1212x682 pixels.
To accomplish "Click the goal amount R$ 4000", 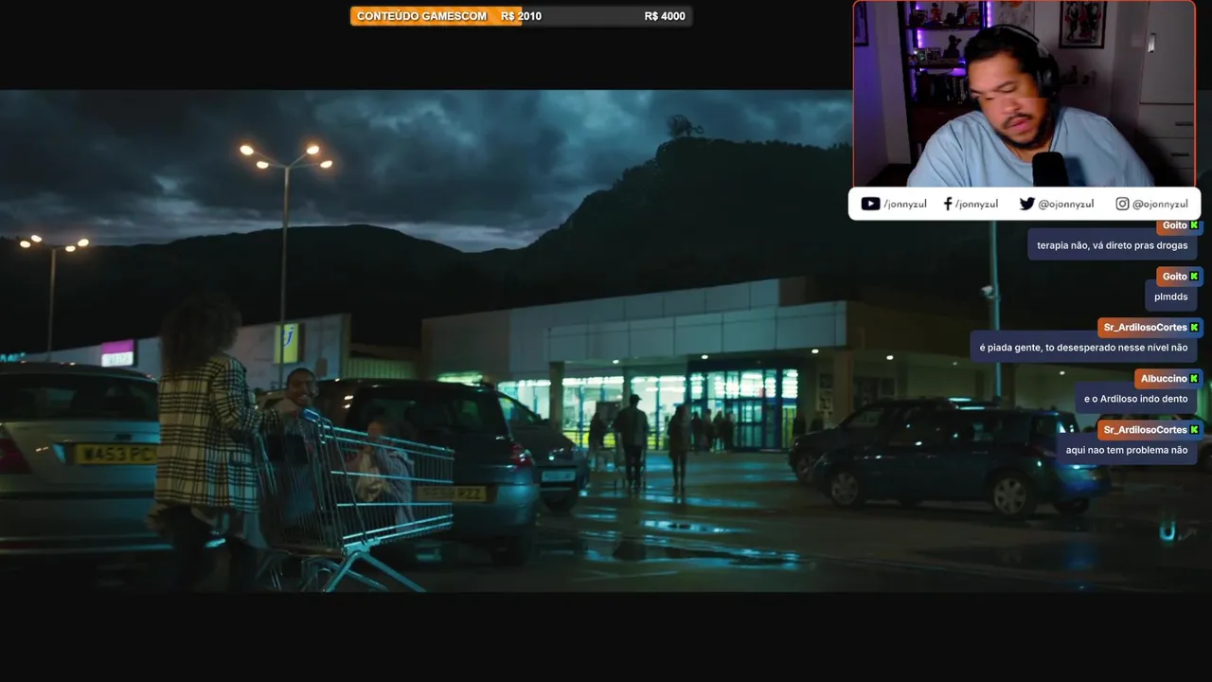I will pos(665,16).
